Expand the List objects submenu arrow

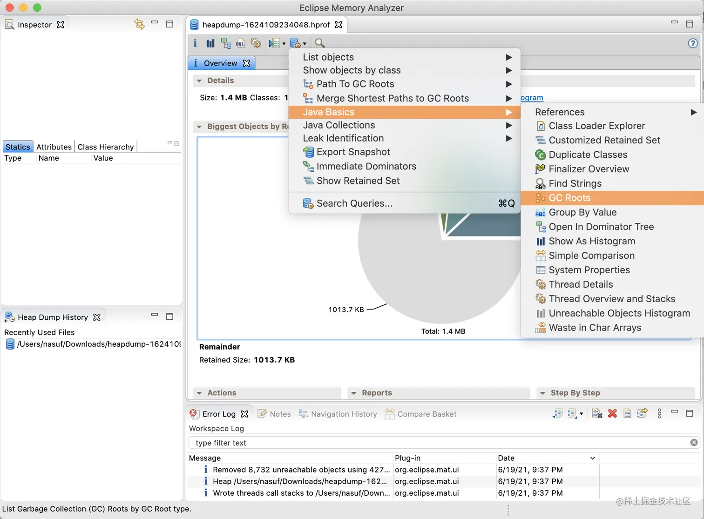click(x=509, y=57)
